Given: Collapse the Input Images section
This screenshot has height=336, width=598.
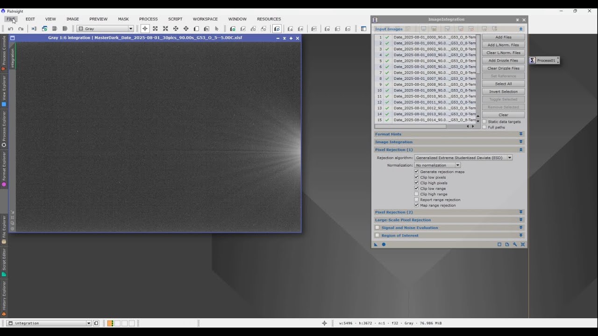Looking at the screenshot, I should (521, 29).
